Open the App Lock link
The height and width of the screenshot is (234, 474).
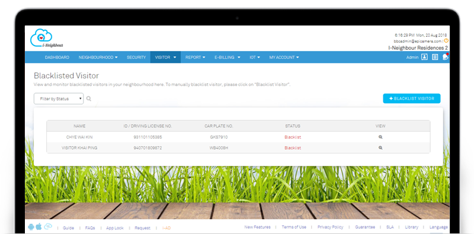point(114,228)
